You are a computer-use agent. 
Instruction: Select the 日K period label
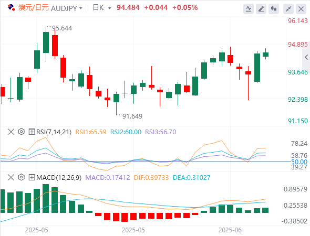tap(98, 8)
